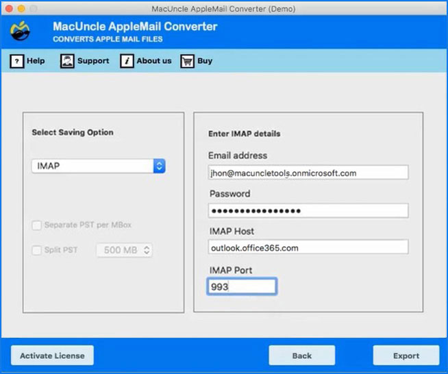
Task: Open the IMAP saving option dropdown
Action: tap(99, 166)
